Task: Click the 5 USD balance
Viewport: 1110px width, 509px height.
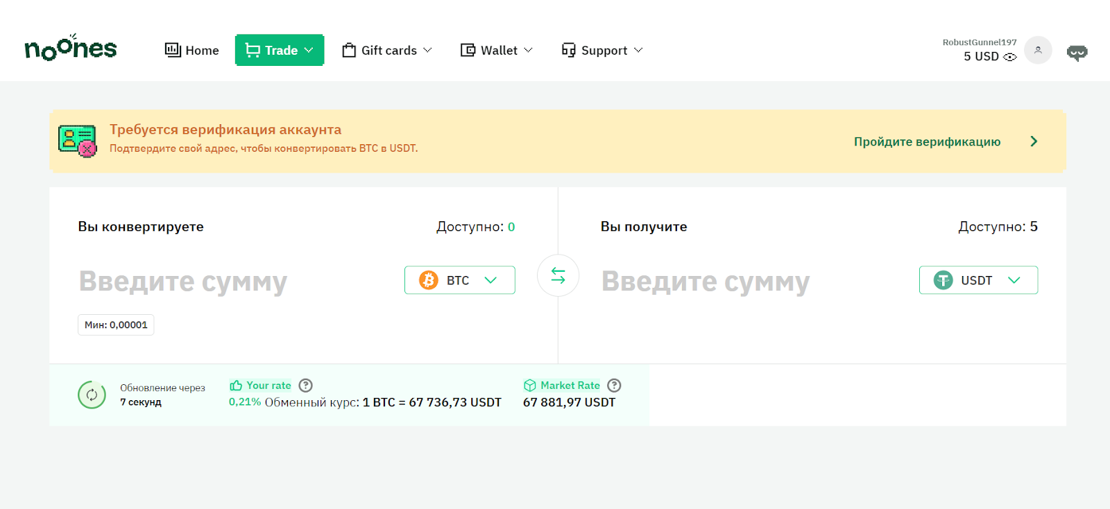Action: pyautogui.click(x=981, y=56)
